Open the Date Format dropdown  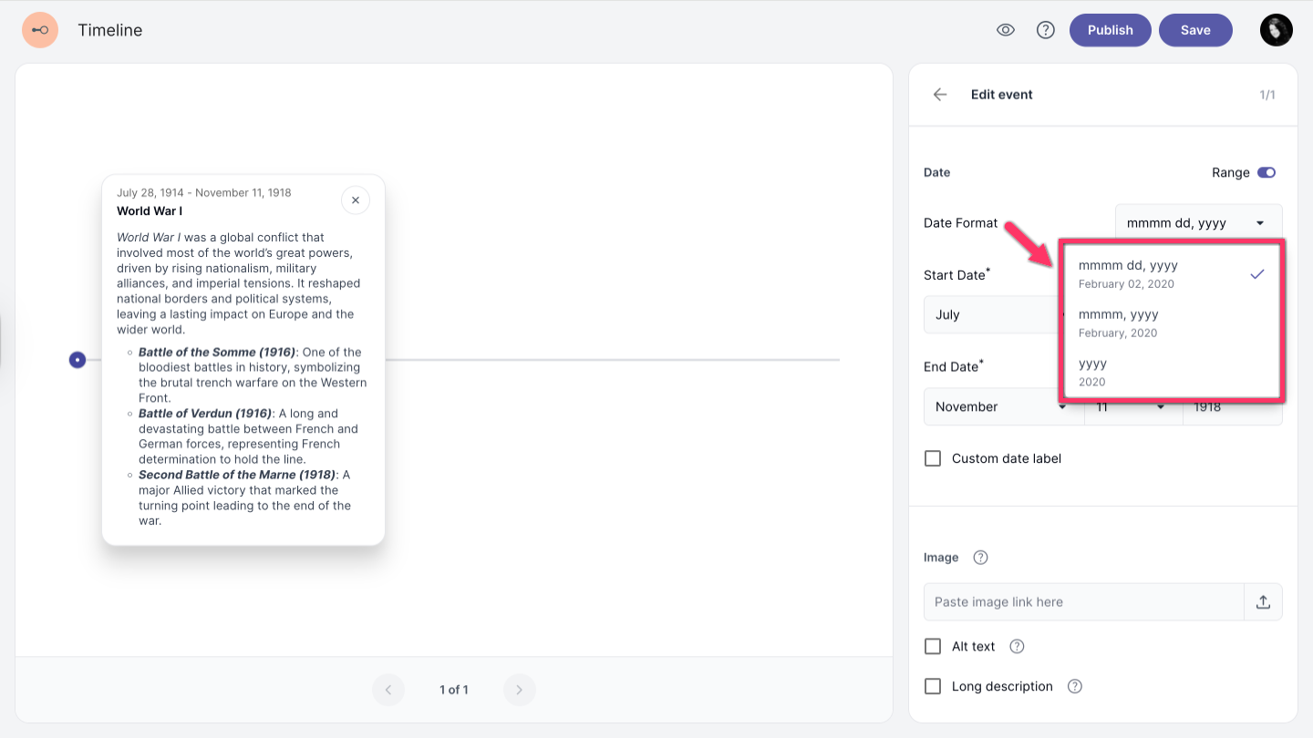pos(1198,223)
